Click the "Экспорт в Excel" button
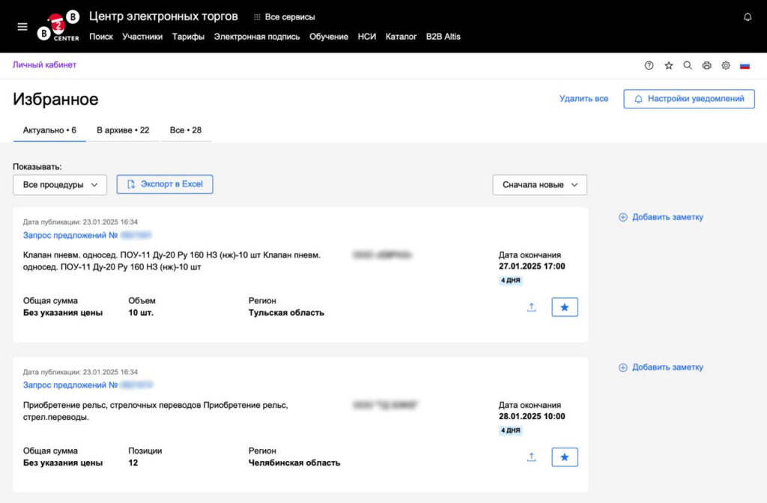Viewport: 767px width, 503px height. pos(165,184)
